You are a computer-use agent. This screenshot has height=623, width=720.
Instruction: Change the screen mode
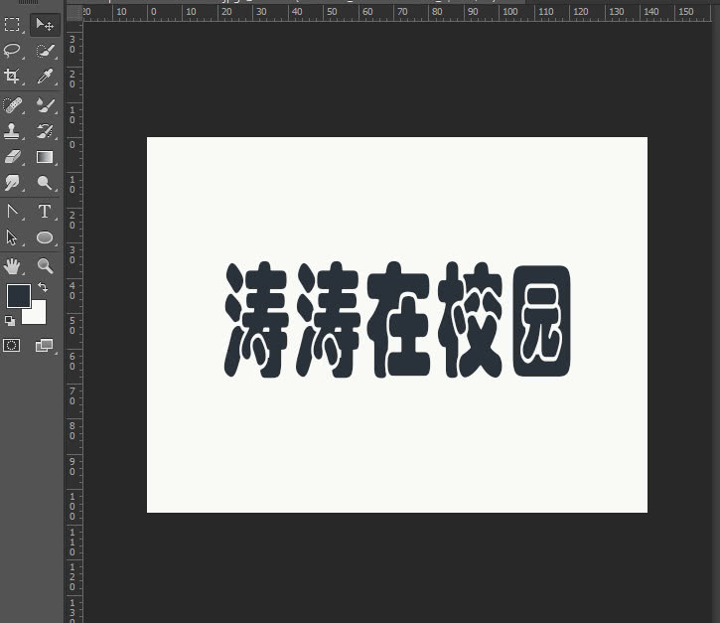pyautogui.click(x=45, y=346)
